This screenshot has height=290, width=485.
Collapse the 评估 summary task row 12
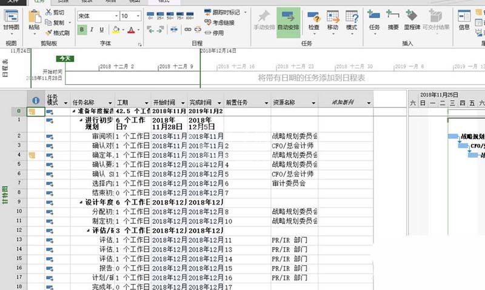tap(88, 231)
